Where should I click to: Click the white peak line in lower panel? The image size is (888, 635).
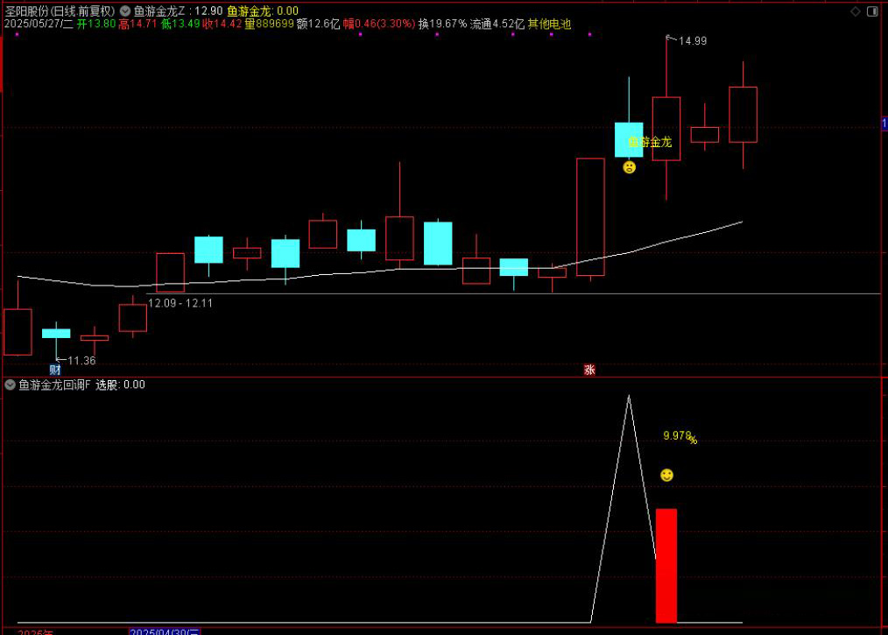[x=628, y=399]
